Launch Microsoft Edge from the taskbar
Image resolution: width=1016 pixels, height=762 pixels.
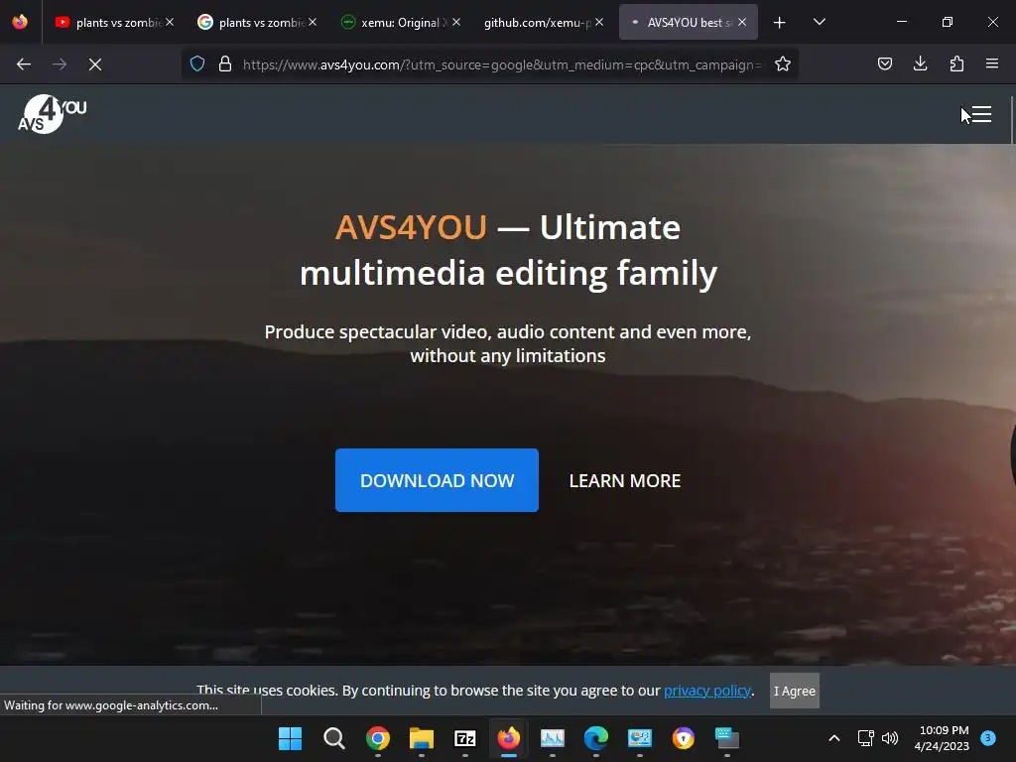pyautogui.click(x=596, y=738)
